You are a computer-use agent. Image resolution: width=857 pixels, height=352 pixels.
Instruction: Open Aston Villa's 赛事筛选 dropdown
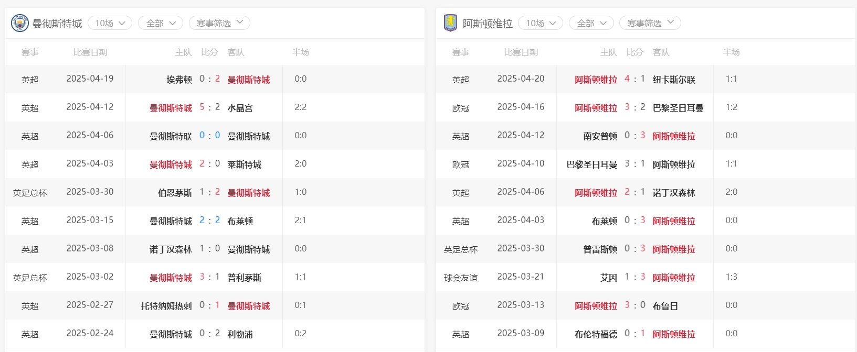[x=650, y=23]
